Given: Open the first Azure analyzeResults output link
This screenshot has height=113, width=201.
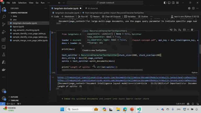Looking at the screenshot, I should point(127,77).
